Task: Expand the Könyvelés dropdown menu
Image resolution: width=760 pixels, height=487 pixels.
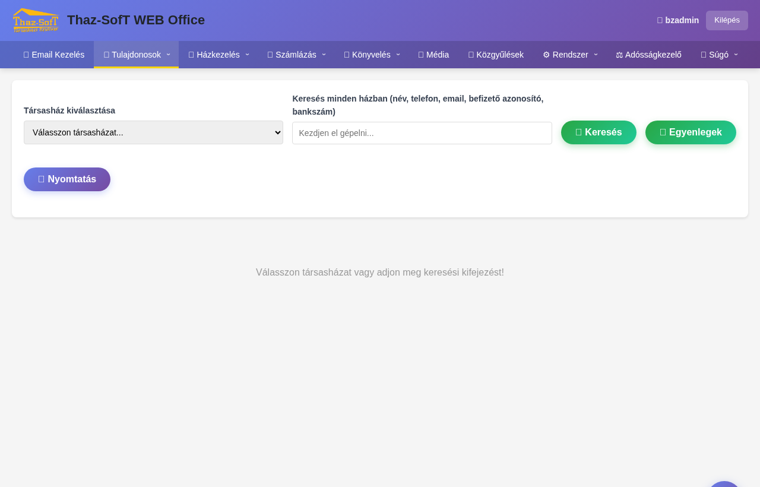Action: tap(372, 55)
